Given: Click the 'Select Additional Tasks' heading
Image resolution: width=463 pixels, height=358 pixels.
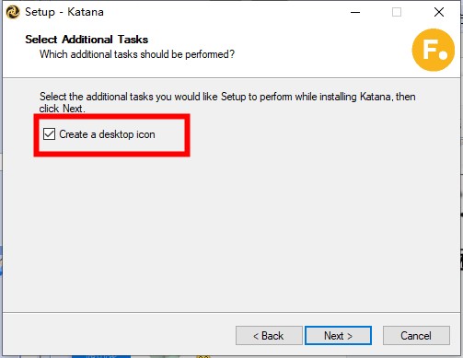Looking at the screenshot, I should point(87,40).
